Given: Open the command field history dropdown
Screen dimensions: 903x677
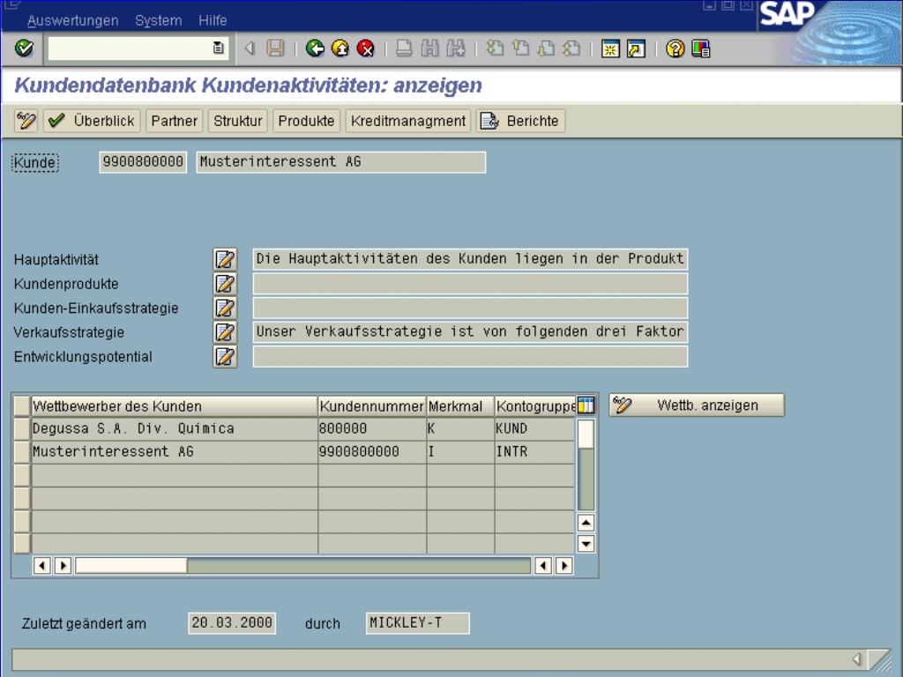Looking at the screenshot, I should [x=219, y=48].
